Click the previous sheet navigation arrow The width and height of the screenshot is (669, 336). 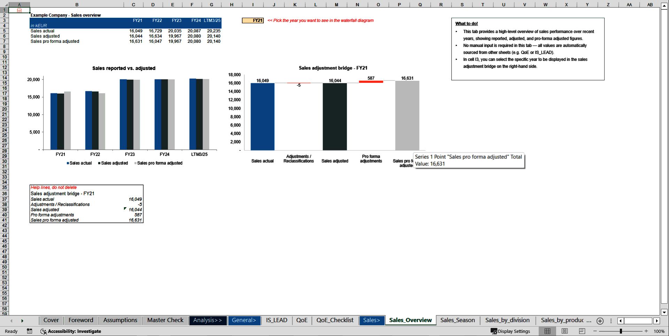coord(11,321)
